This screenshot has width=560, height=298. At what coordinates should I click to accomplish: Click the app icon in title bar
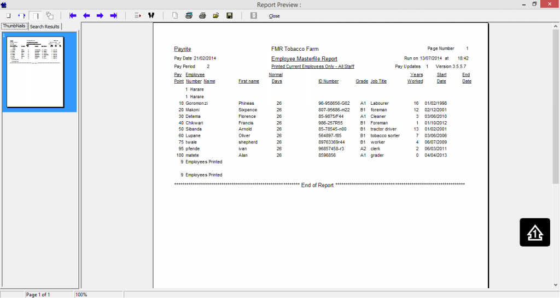pyautogui.click(x=4, y=4)
